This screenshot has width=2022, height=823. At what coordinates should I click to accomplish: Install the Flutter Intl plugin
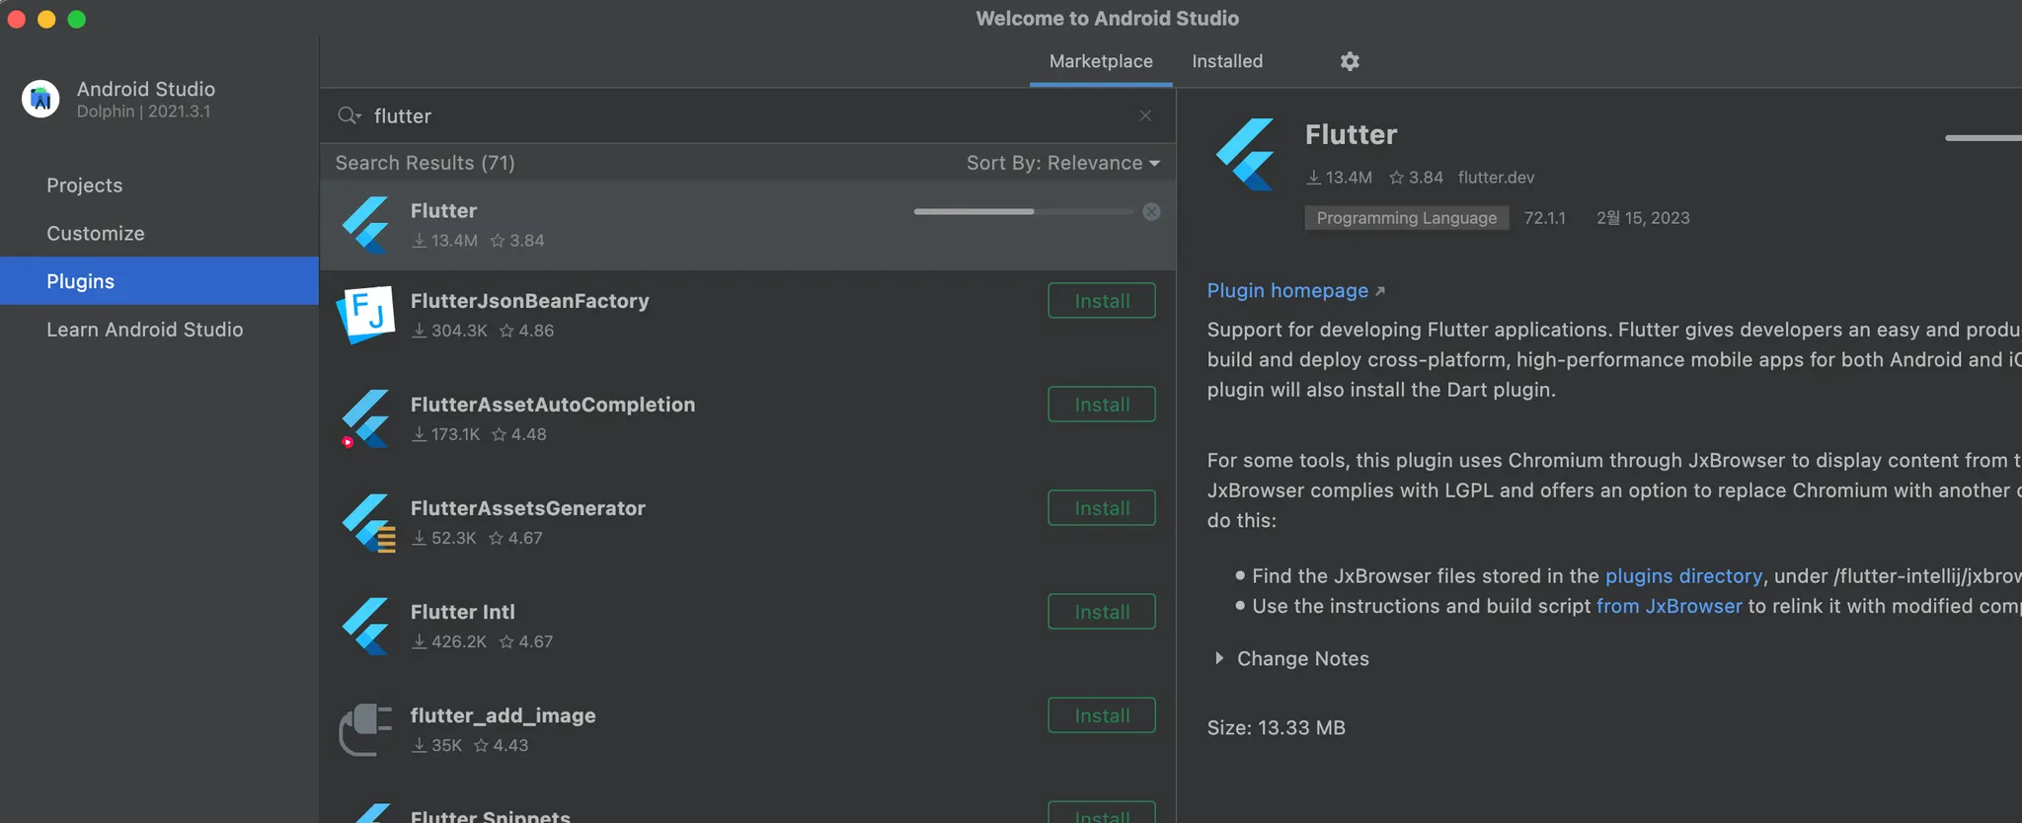pyautogui.click(x=1101, y=612)
